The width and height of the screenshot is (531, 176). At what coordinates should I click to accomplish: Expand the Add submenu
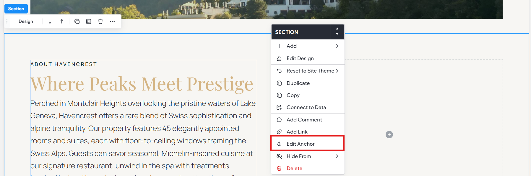(308, 46)
